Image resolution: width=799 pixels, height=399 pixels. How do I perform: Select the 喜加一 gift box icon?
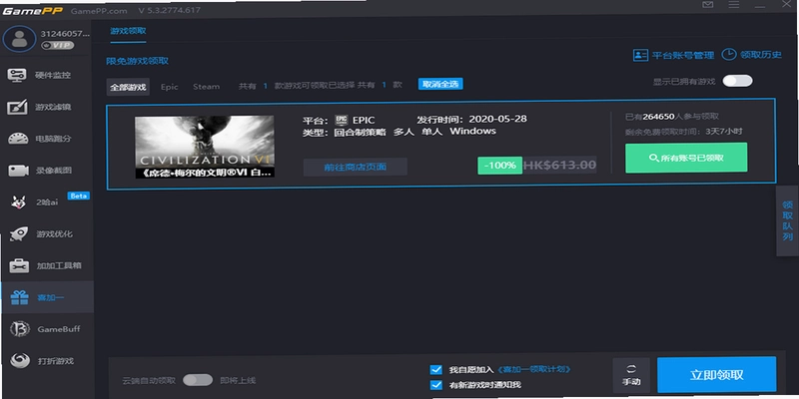click(19, 297)
